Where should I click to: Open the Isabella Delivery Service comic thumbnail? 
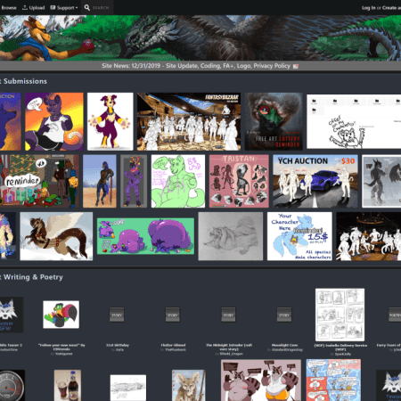(x=340, y=315)
